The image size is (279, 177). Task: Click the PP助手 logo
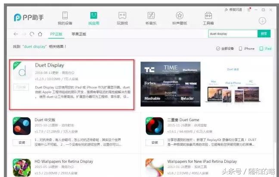coord(29,17)
